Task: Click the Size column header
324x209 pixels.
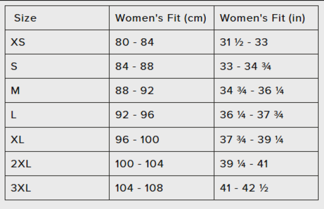Action: 25,18
